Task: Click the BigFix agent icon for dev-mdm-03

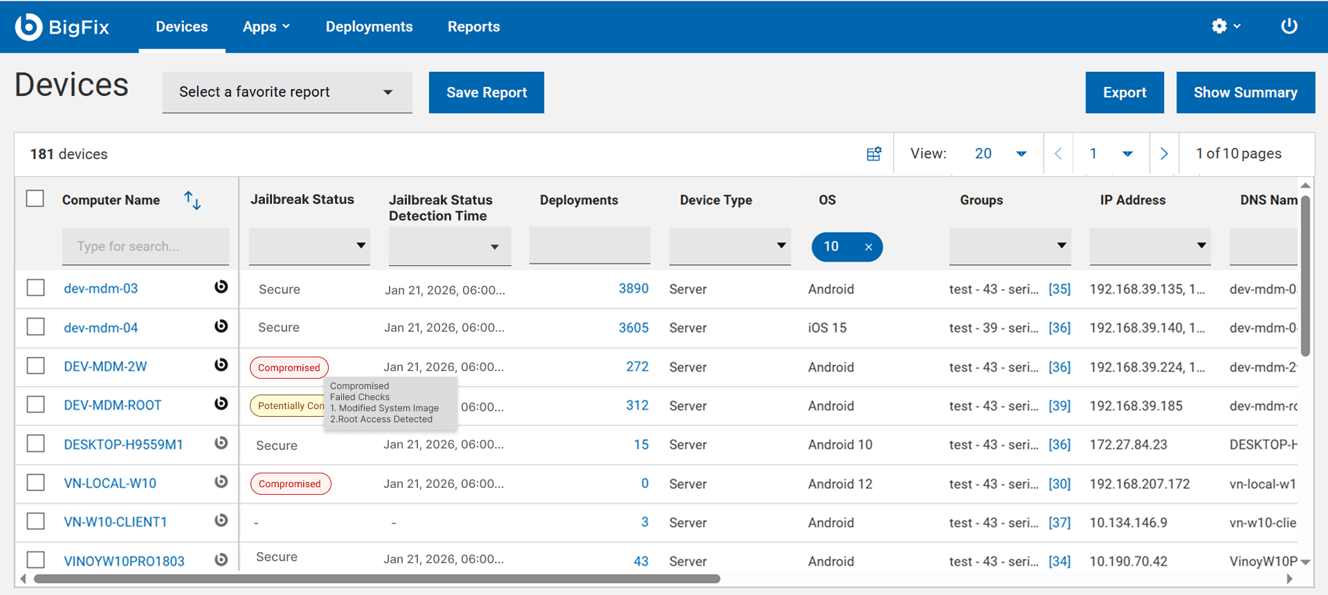Action: (x=221, y=287)
